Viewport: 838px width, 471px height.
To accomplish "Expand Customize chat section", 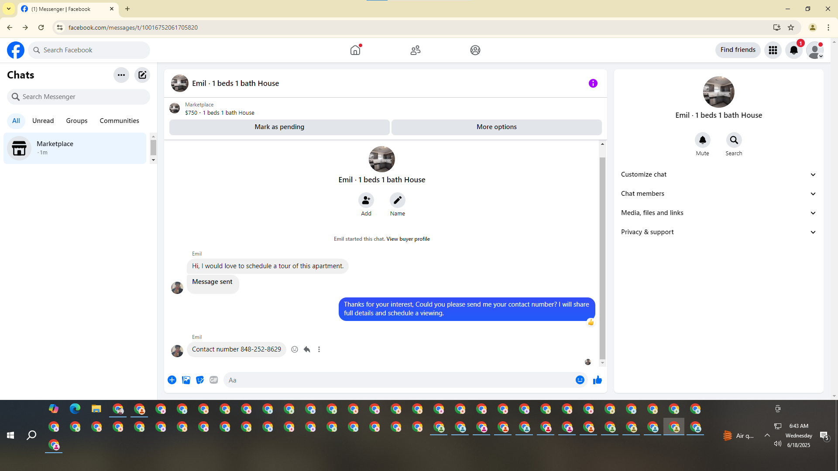I will [719, 174].
